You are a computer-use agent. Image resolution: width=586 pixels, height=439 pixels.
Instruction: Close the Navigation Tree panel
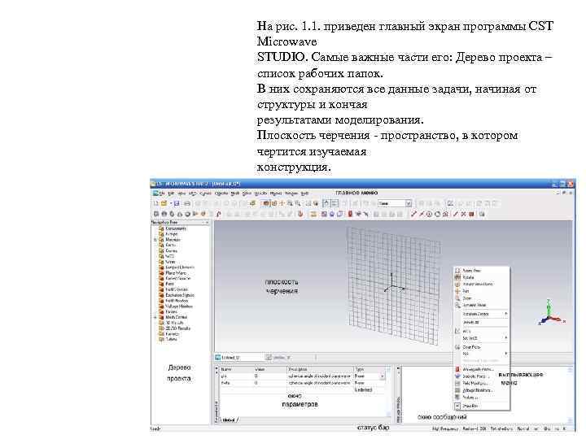pyautogui.click(x=208, y=223)
